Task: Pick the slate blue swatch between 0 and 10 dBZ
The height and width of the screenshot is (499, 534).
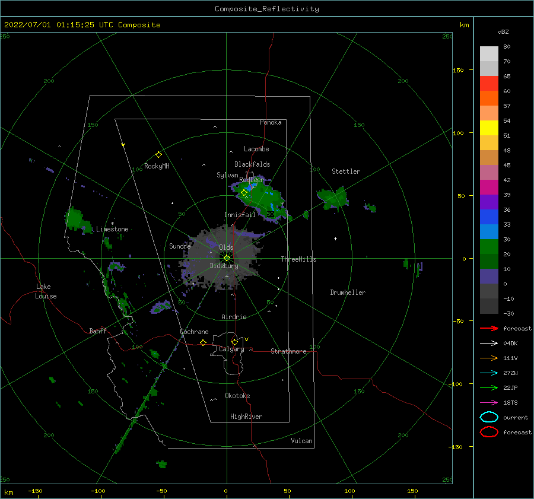Action: point(489,276)
